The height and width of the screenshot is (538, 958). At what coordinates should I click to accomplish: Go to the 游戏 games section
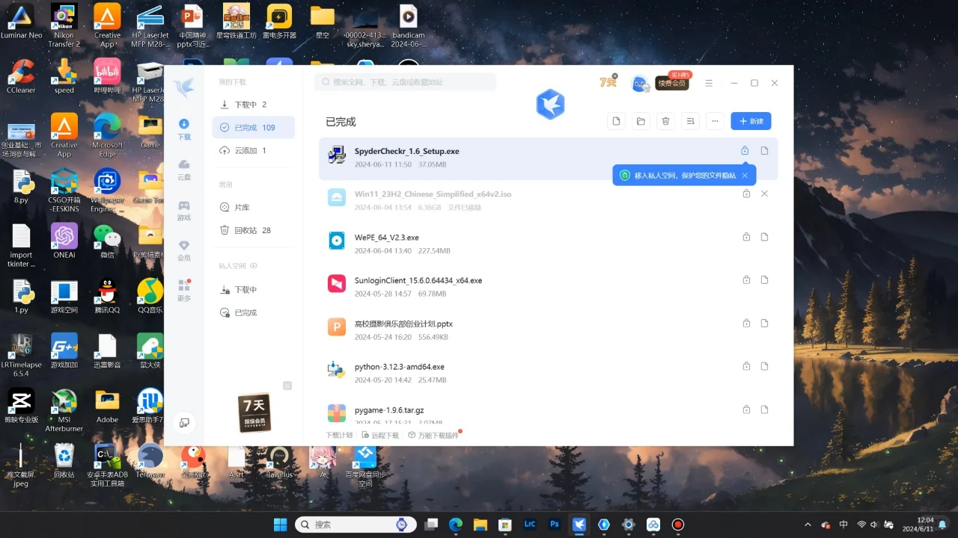pyautogui.click(x=183, y=210)
